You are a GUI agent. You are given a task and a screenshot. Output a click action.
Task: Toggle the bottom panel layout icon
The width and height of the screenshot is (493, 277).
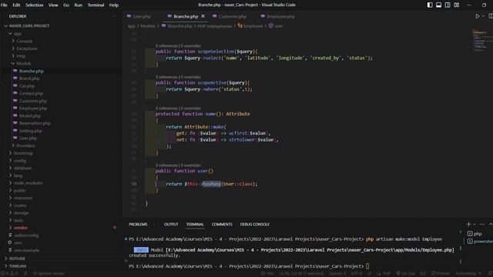pyautogui.click(x=438, y=5)
